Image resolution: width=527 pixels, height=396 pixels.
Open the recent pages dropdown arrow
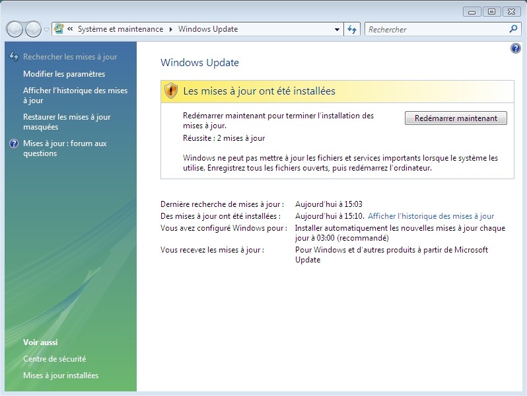(46, 30)
